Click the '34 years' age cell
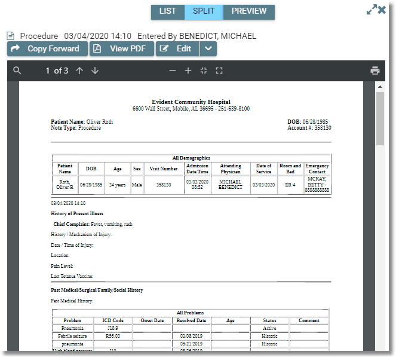396x358 pixels. pos(117,185)
